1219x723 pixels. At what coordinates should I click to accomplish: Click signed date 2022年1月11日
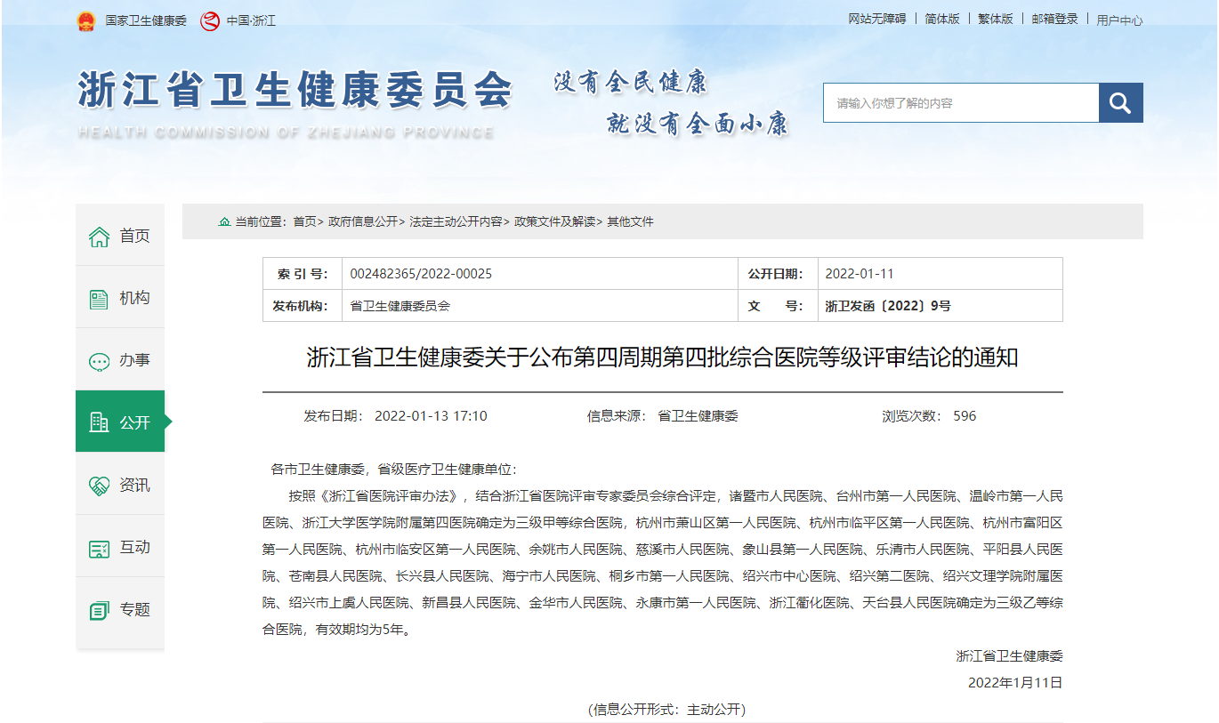[x=1016, y=683]
